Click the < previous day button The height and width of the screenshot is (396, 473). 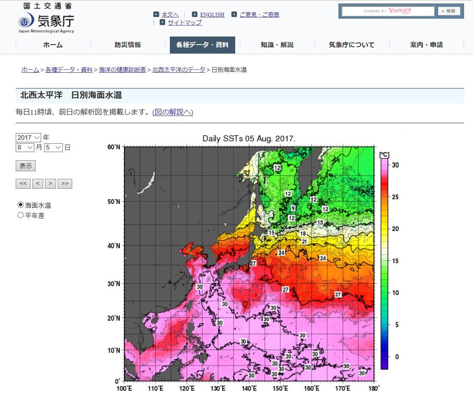(38, 184)
